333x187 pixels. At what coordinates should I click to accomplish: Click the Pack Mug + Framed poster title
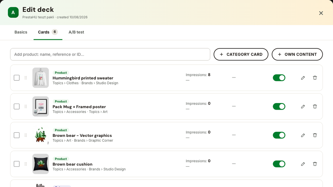pos(79,107)
